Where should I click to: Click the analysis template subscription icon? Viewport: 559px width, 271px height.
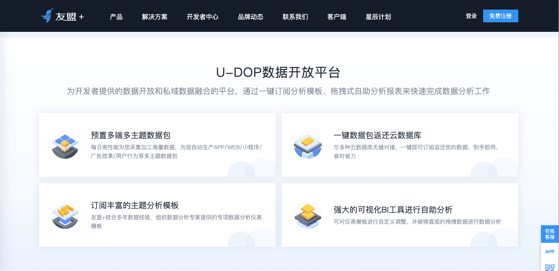tap(65, 215)
